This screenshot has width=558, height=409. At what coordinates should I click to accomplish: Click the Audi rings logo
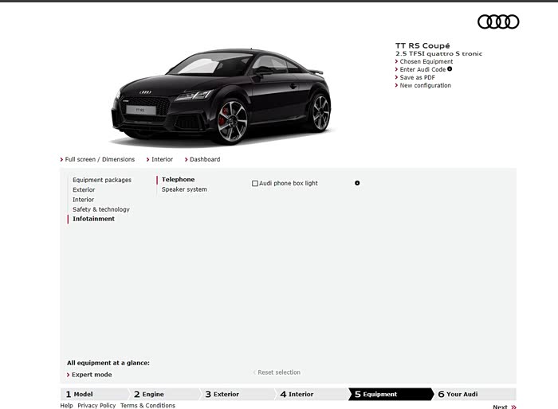point(498,21)
